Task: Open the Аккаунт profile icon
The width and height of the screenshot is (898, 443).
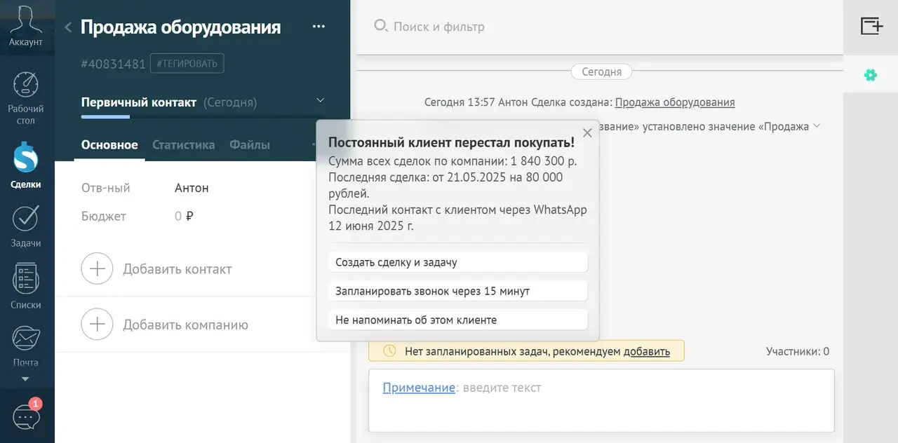Action: tap(26, 25)
